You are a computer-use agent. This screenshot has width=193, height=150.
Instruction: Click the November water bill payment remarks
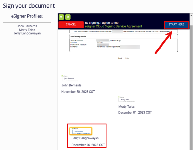[109, 47]
